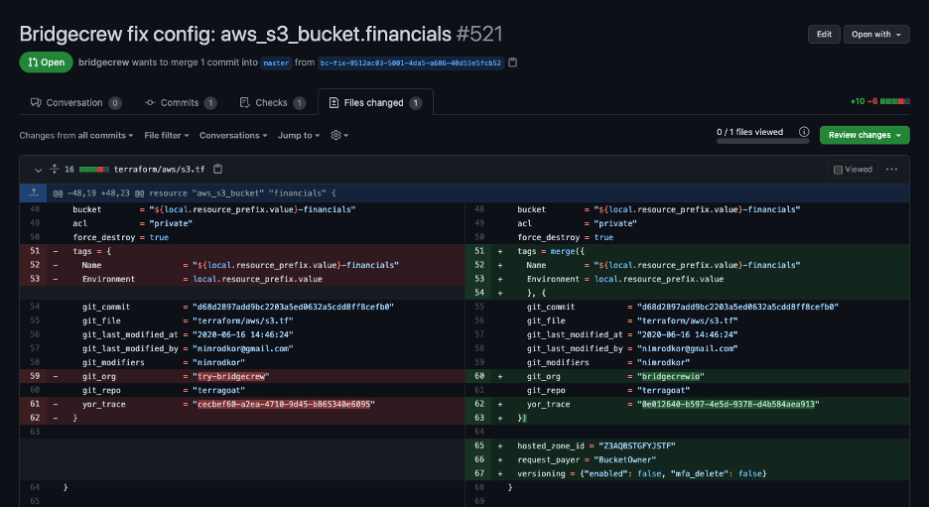
Task: Click the diffstat squares beside 16 in file header
Action: (94, 170)
